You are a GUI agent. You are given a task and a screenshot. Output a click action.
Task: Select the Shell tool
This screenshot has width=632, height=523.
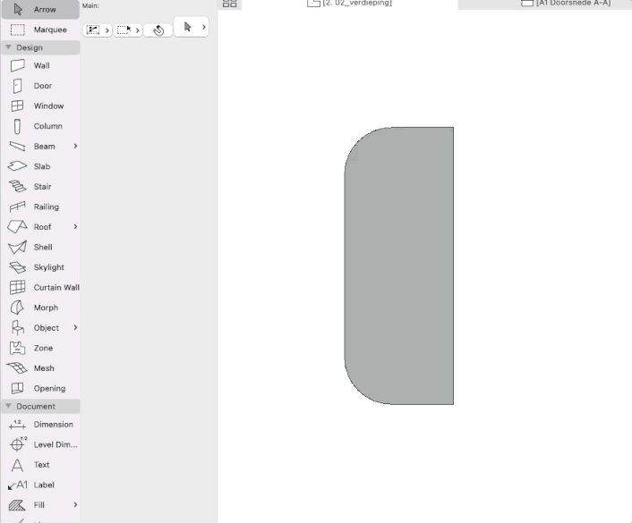tap(40, 247)
